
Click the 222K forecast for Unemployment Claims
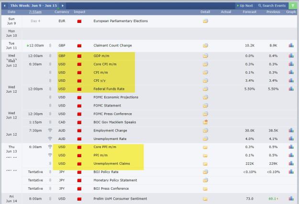coord(250,163)
